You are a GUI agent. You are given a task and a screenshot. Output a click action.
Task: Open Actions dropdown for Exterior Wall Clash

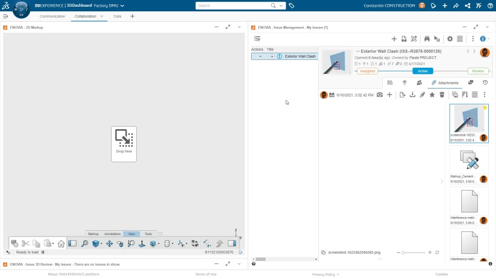(260, 56)
